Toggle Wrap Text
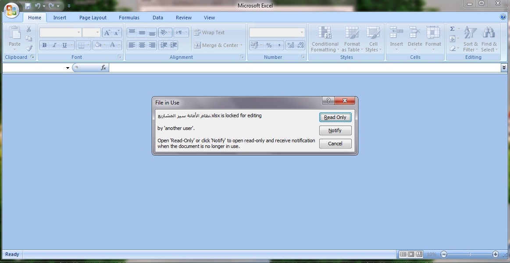The width and height of the screenshot is (510, 263). click(209, 32)
